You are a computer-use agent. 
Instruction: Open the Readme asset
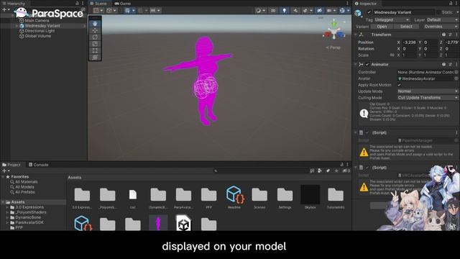point(234,197)
